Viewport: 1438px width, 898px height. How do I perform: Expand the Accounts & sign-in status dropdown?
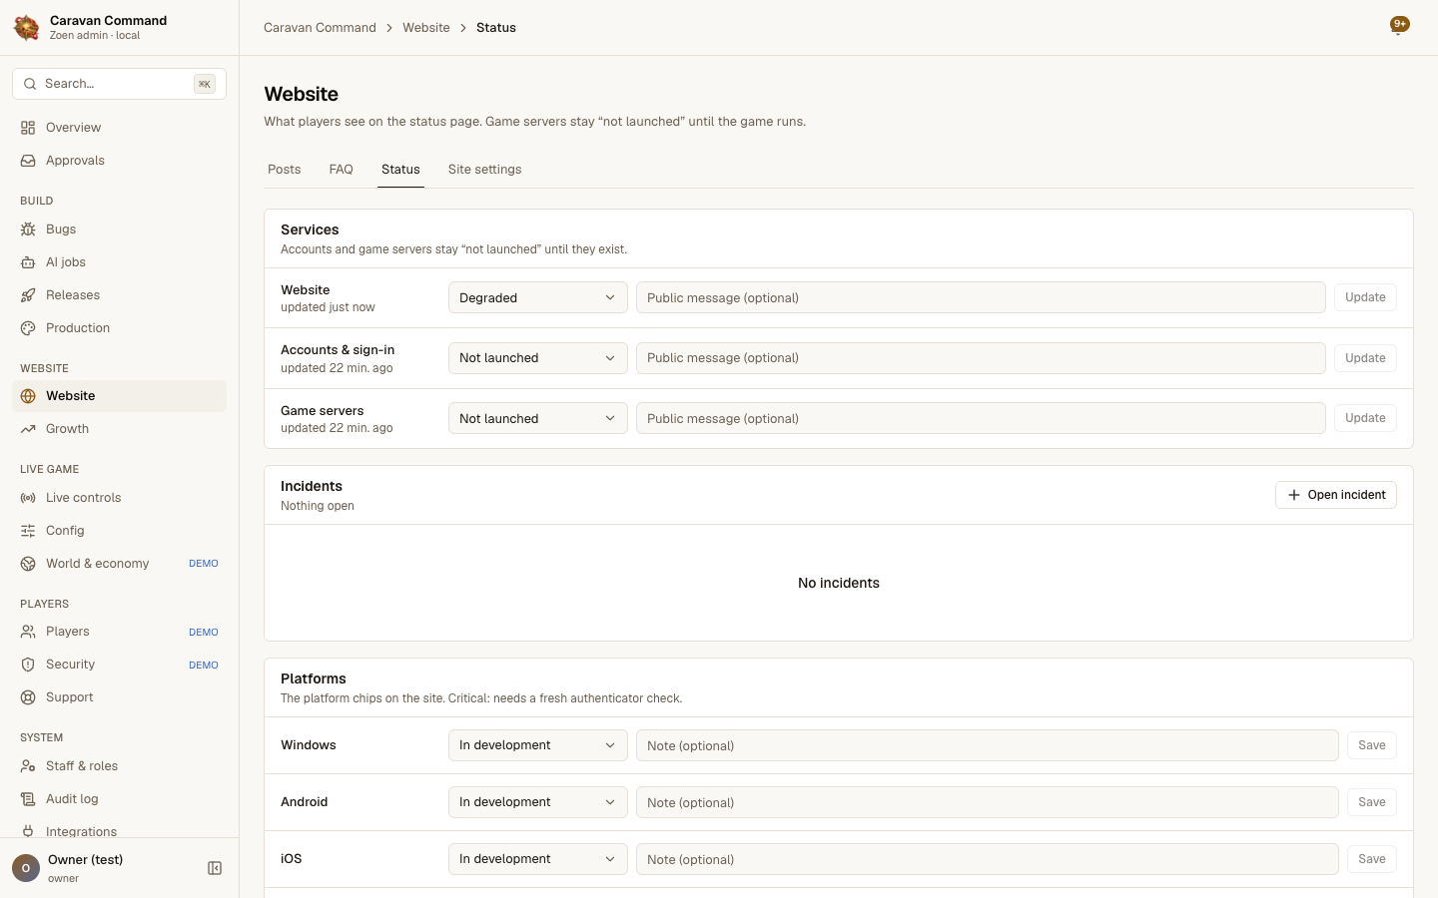tap(538, 358)
